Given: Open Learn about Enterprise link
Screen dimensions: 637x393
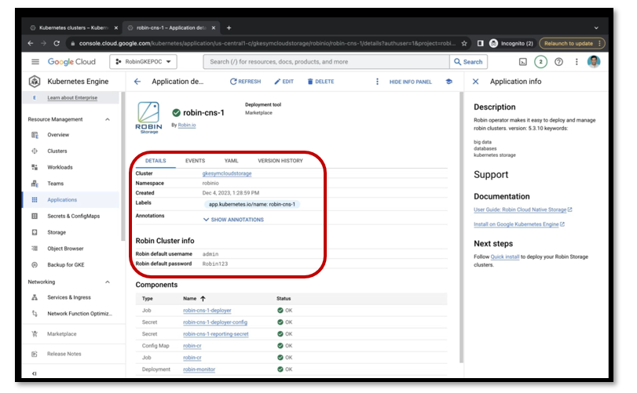Looking at the screenshot, I should tap(72, 98).
